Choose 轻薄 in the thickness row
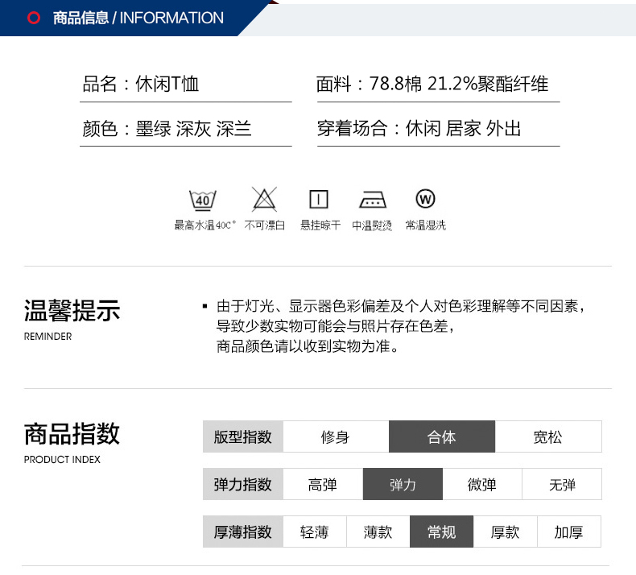This screenshot has width=636, height=575. coord(315,532)
